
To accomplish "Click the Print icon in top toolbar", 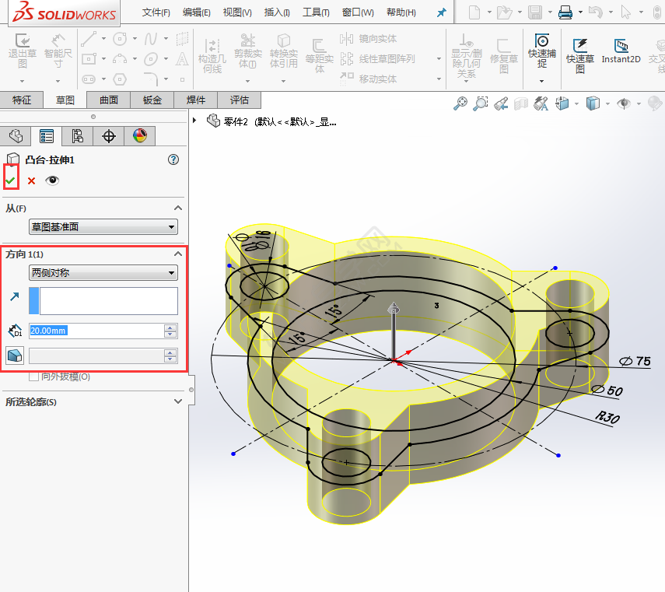I will pos(565,12).
